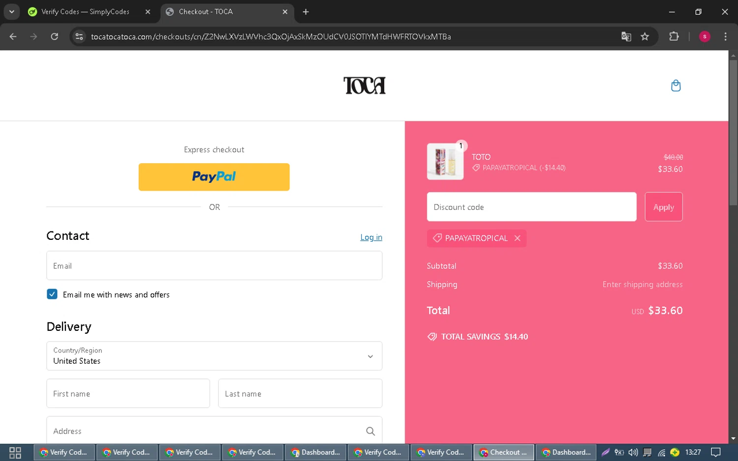Screen dimensions: 738x461
Task: Focus the Discount code field
Action: pyautogui.click(x=531, y=207)
